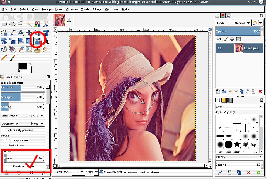The width and height of the screenshot is (266, 179).
Task: Click the black foreground colour swatch
Action: pos(23,66)
